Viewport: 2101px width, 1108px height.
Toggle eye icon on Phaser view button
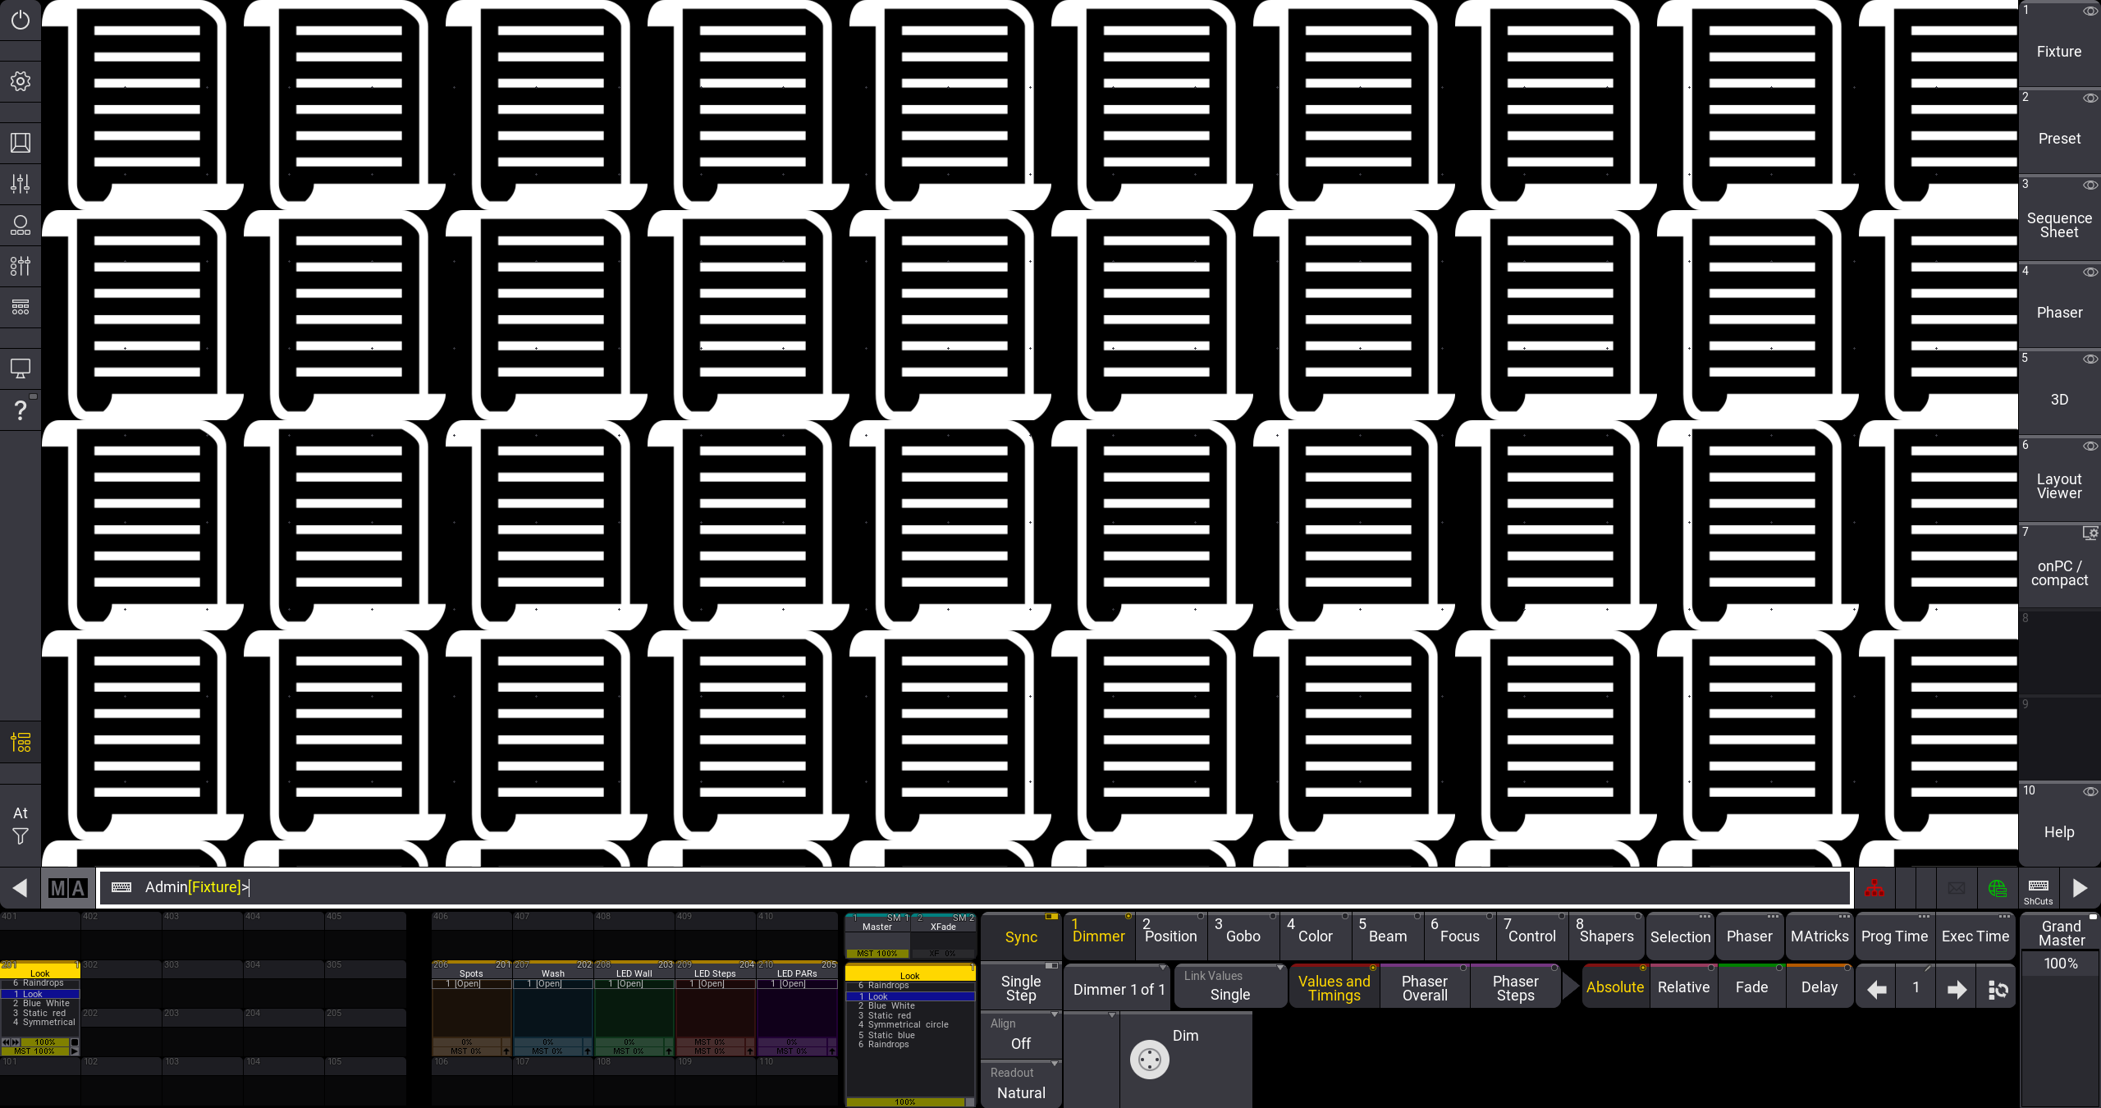tap(2090, 272)
